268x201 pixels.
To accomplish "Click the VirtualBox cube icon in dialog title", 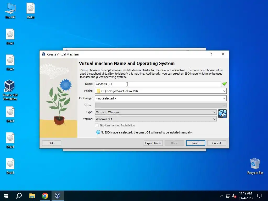I will click(x=44, y=54).
